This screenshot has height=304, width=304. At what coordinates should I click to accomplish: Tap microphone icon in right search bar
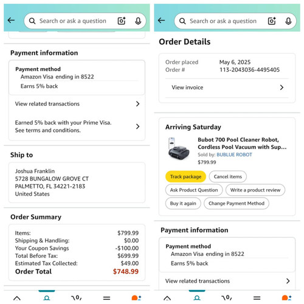tap(288, 21)
